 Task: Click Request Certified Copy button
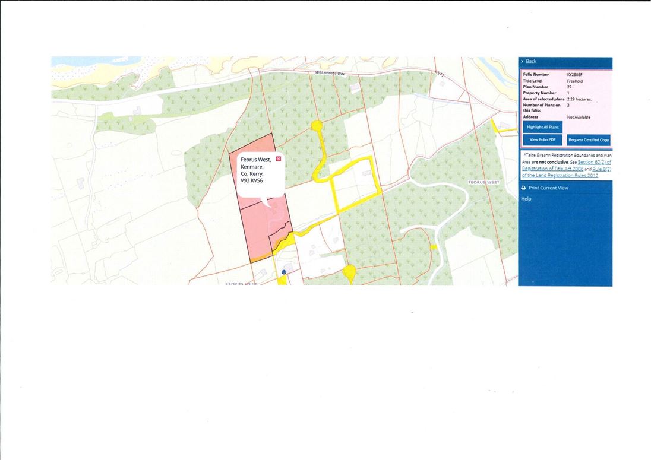click(588, 140)
